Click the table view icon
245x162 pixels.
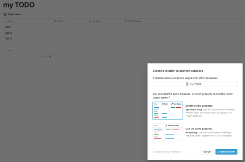pyautogui.click(x=5, y=14)
